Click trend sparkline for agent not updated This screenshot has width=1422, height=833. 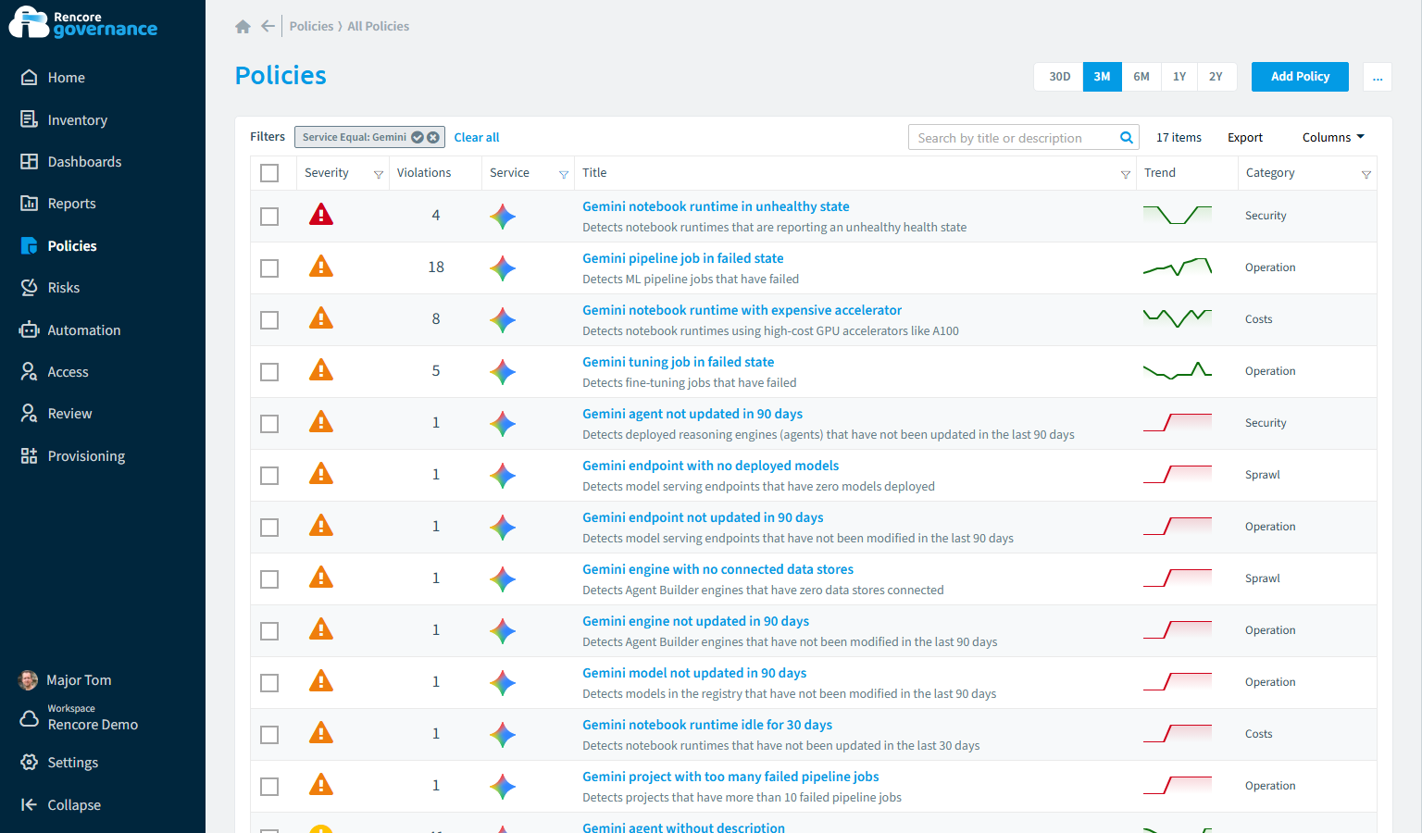coord(1178,423)
